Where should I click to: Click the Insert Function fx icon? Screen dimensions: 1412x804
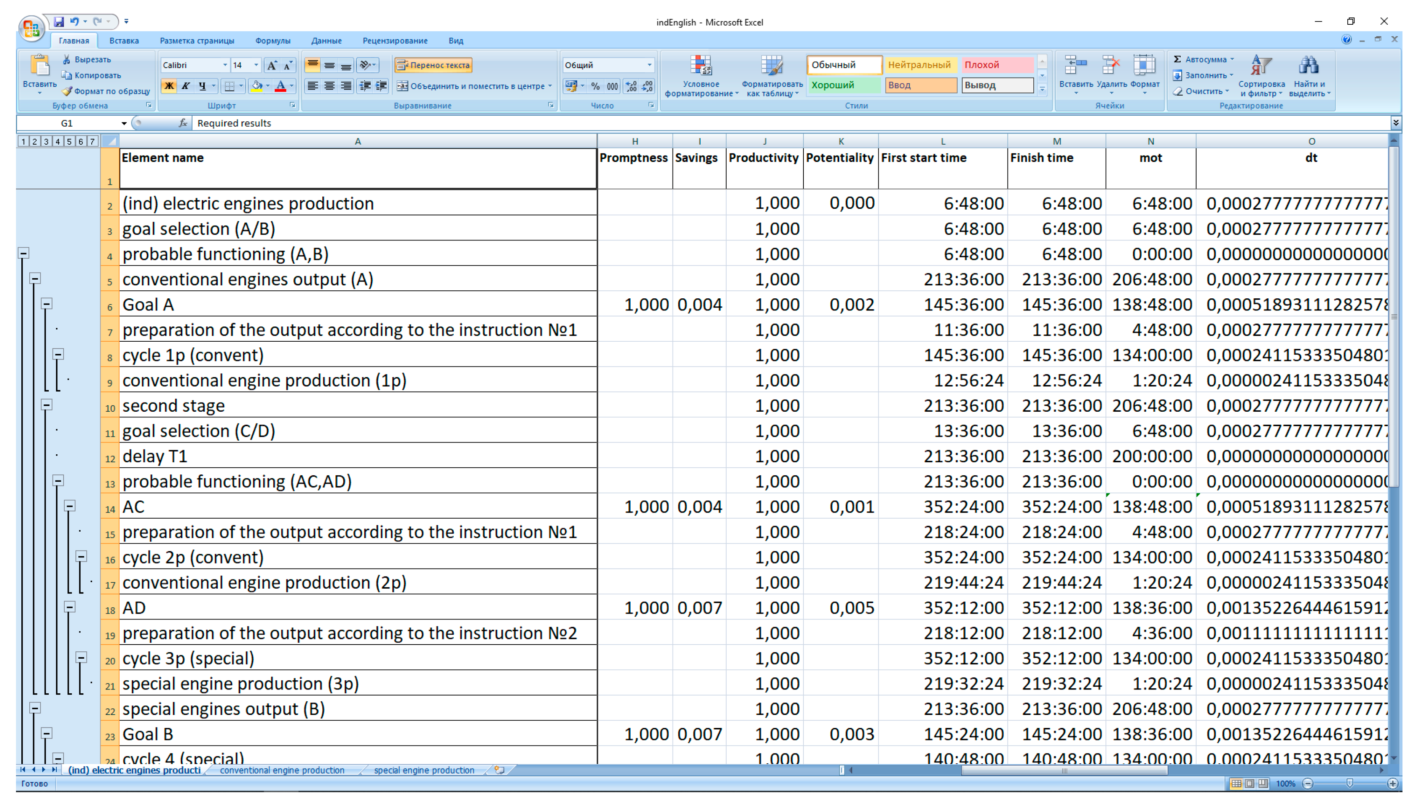[183, 123]
